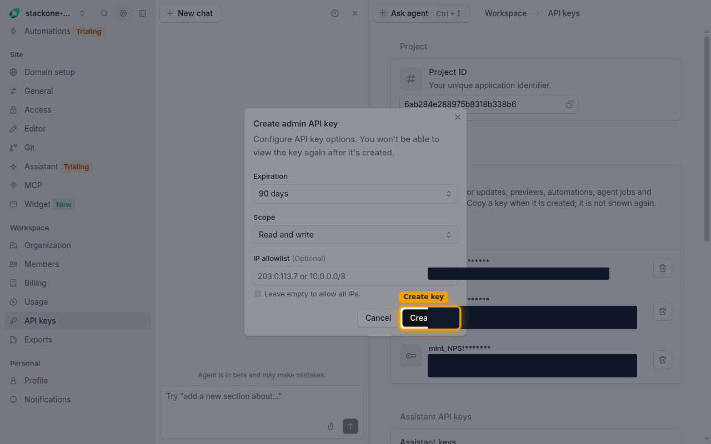Navigate to Billing
The height and width of the screenshot is (444, 711).
pyautogui.click(x=78, y=283)
